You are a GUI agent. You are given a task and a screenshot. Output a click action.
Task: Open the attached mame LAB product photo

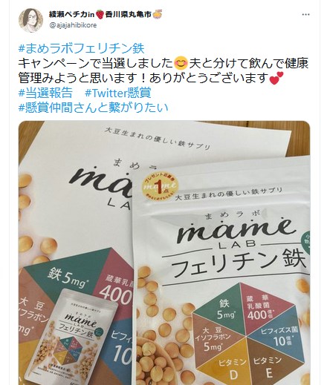[x=164, y=253]
